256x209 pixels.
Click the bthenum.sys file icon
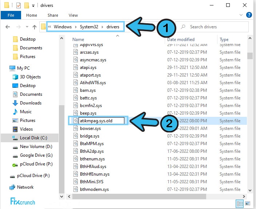pos(75,159)
